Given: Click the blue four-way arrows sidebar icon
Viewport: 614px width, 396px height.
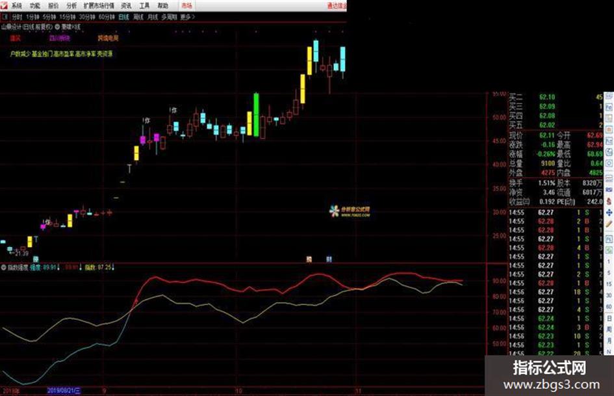Looking at the screenshot, I should tap(609, 213).
